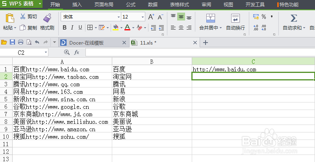Decrease decimal places

[264, 28]
